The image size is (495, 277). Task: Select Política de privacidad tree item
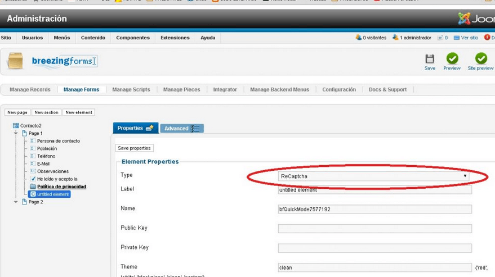pos(61,187)
